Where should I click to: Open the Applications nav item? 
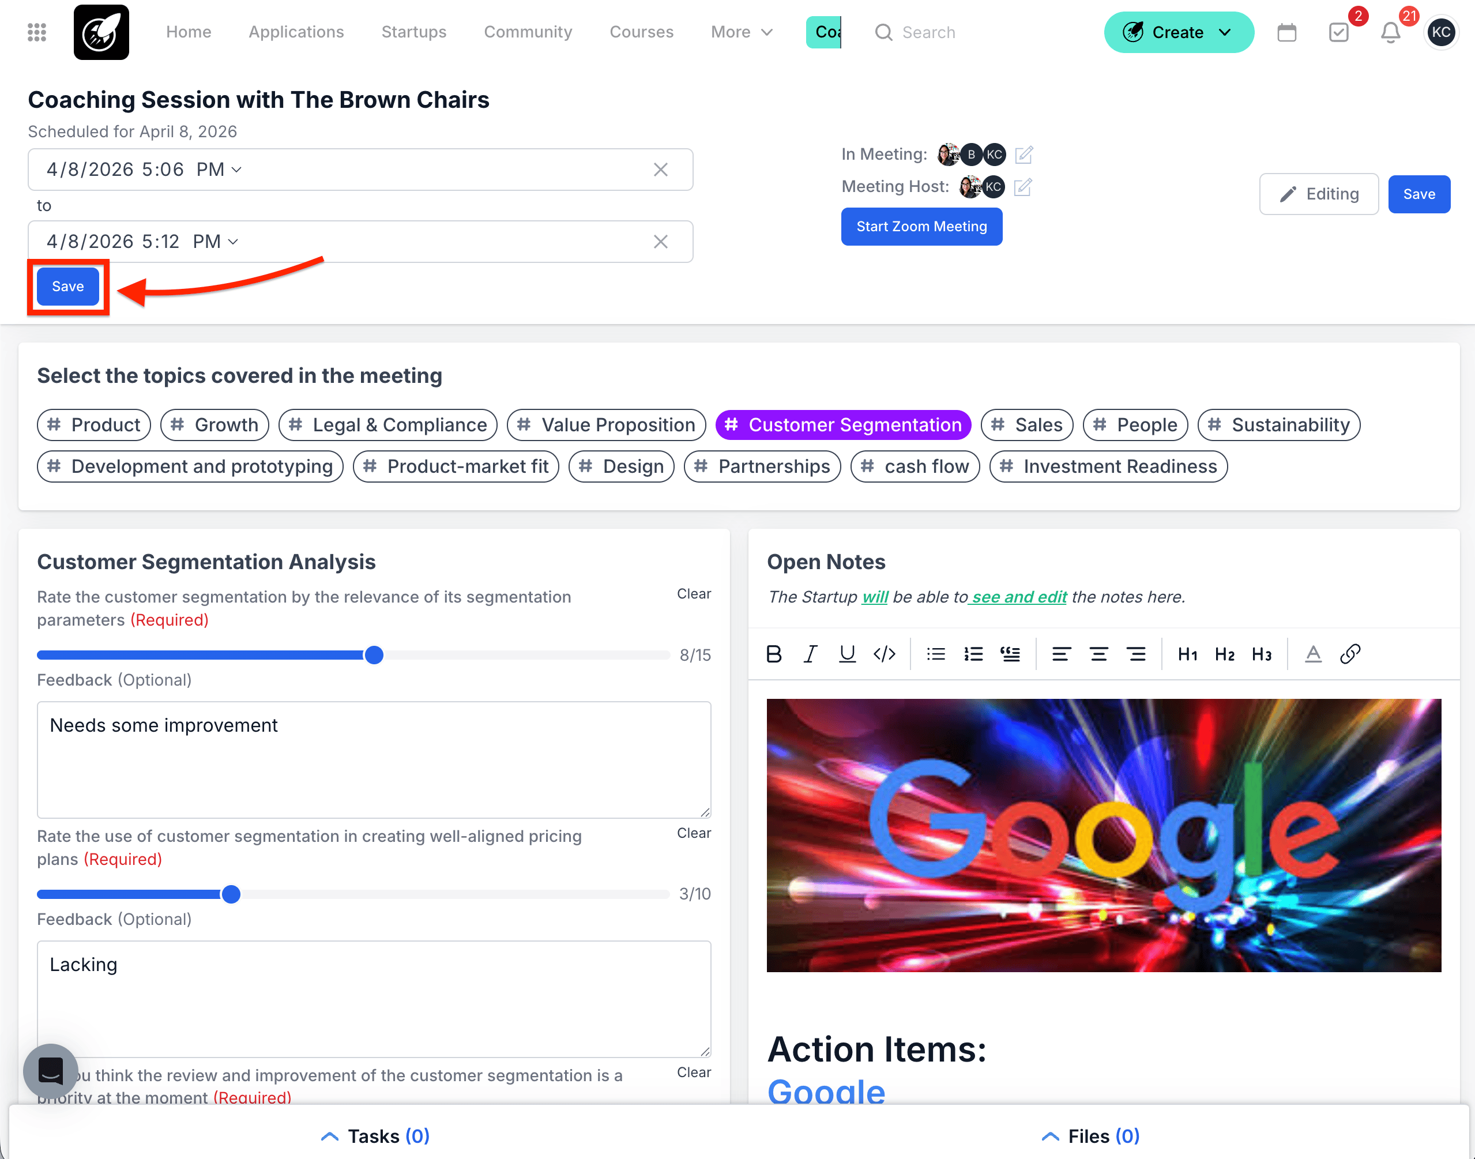(296, 32)
